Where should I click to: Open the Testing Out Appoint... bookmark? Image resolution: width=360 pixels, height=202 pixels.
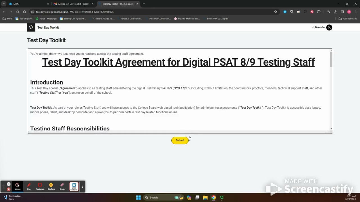(73, 19)
